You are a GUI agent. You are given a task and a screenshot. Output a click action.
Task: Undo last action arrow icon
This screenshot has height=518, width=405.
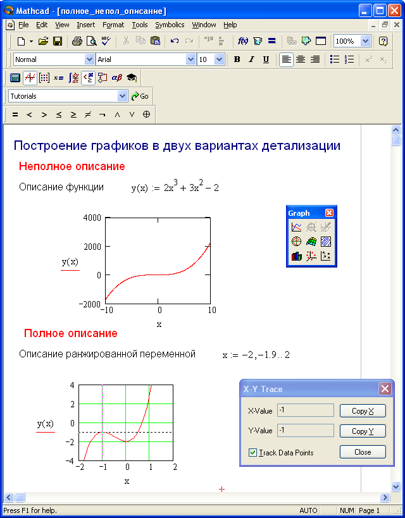pos(175,41)
